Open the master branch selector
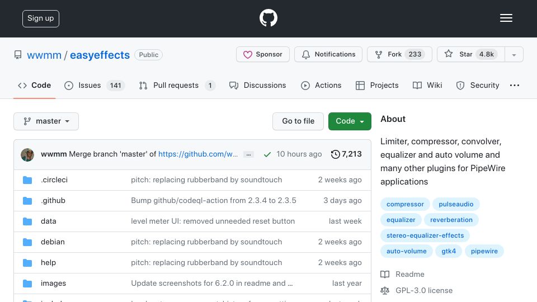This screenshot has width=537, height=302. coord(46,121)
